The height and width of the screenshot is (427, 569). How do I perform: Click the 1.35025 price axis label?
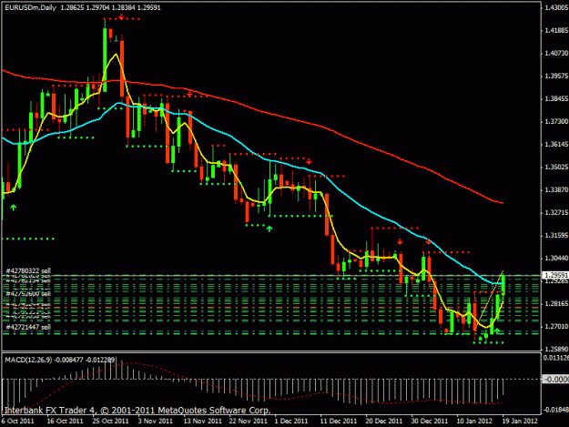tap(556, 168)
